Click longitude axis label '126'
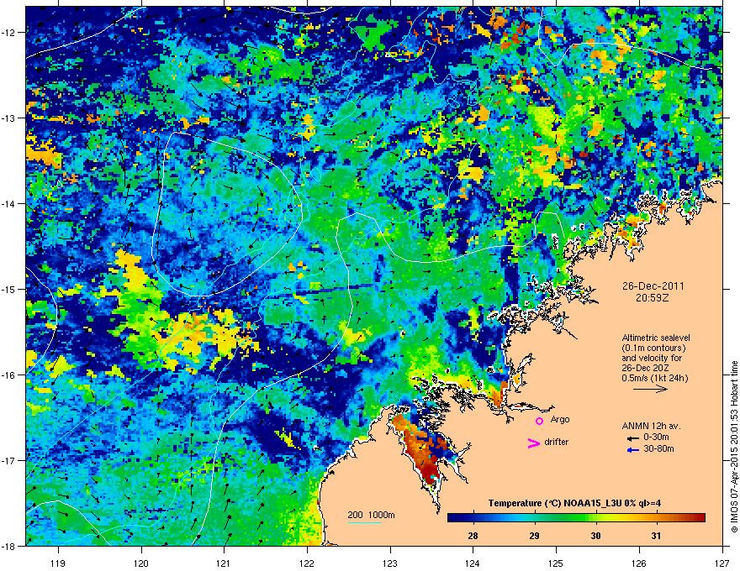This screenshot has width=740, height=571. (x=639, y=563)
